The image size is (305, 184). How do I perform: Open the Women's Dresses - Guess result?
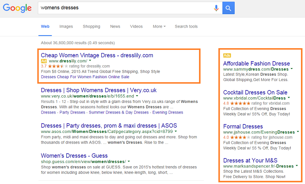[74, 156]
